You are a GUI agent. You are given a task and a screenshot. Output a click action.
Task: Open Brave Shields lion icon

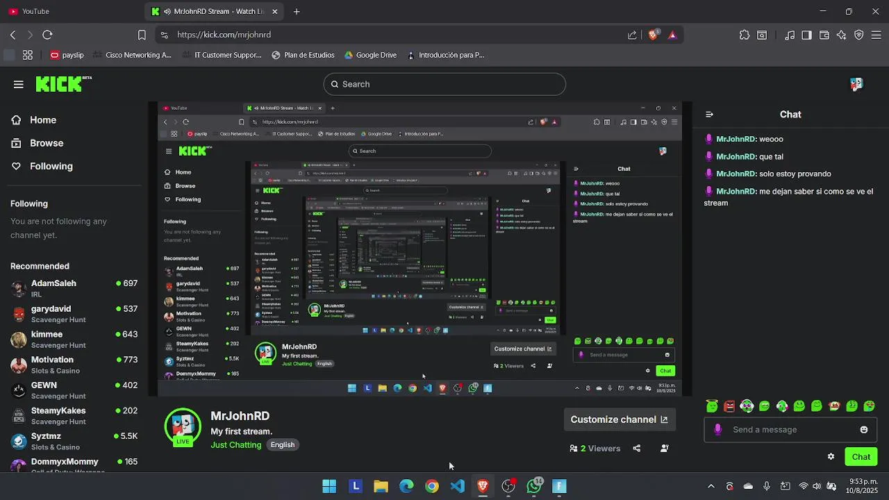653,35
